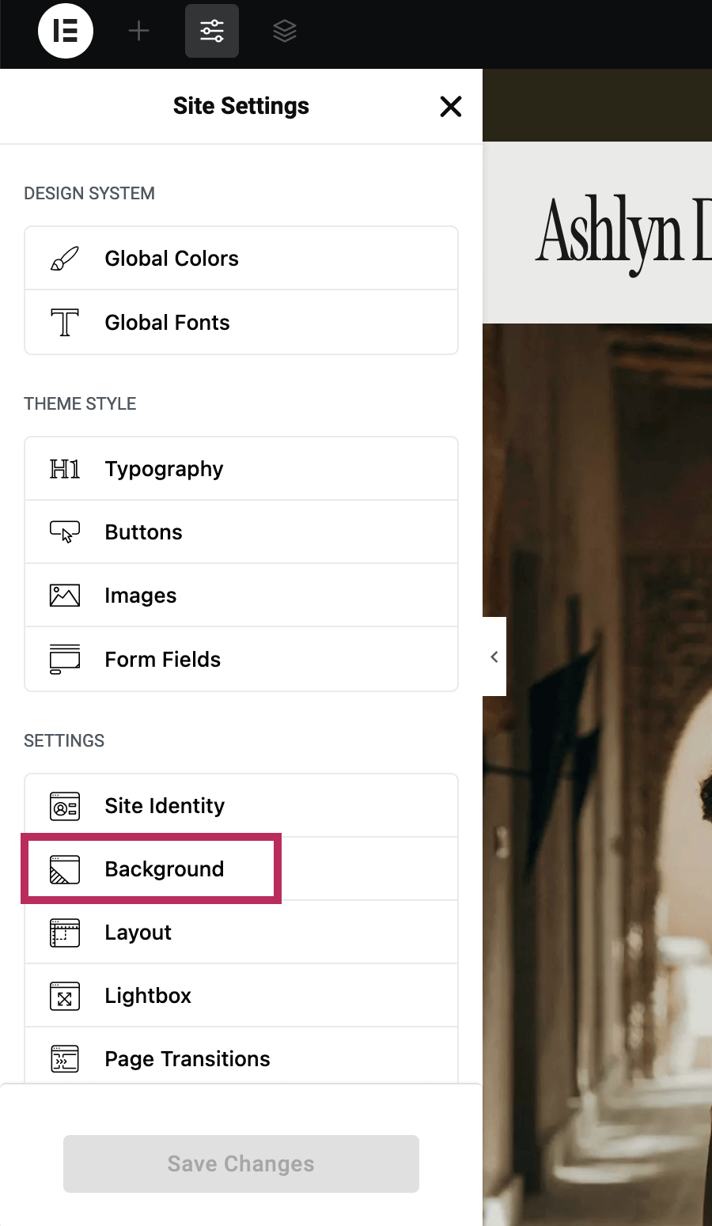
Task: Open the Structure layers icon
Action: (x=284, y=31)
